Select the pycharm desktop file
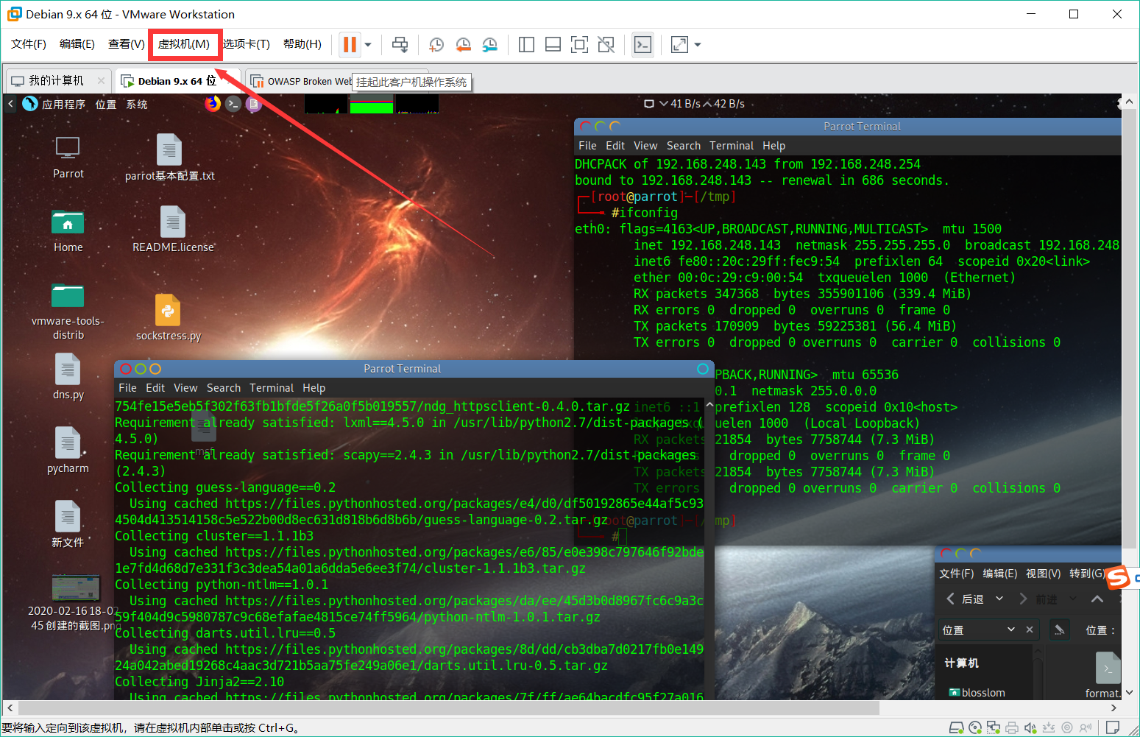The height and width of the screenshot is (737, 1140). click(68, 450)
